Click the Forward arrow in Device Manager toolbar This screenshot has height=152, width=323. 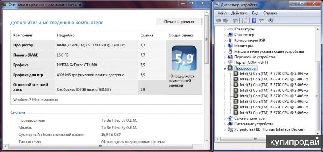[226, 21]
